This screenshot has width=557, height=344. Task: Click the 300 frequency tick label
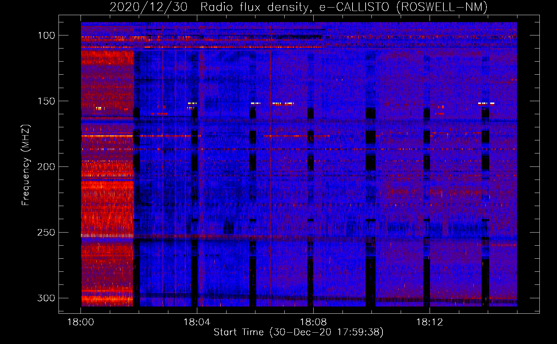click(x=46, y=298)
